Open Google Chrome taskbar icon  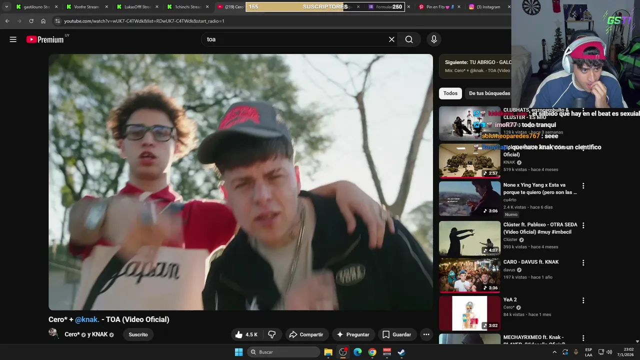(372, 352)
